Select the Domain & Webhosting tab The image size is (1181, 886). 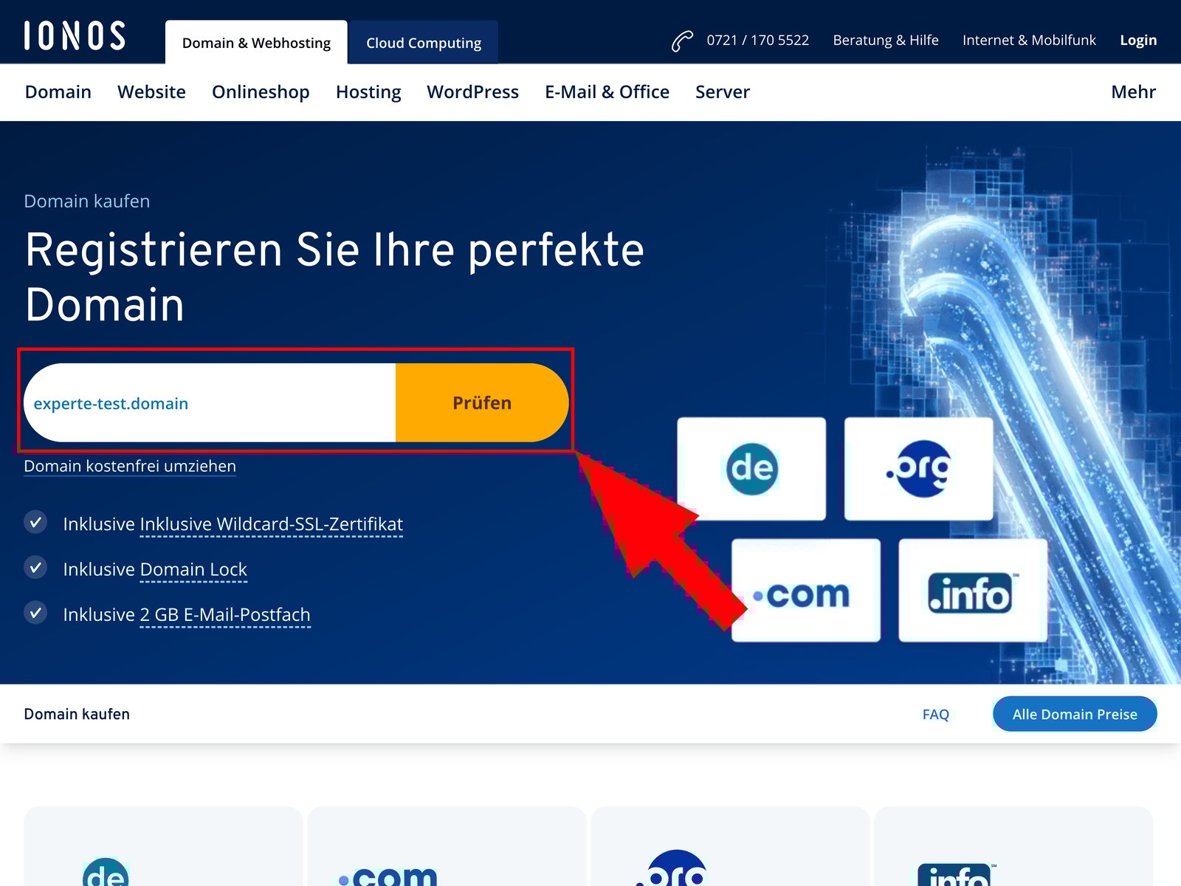pos(256,42)
